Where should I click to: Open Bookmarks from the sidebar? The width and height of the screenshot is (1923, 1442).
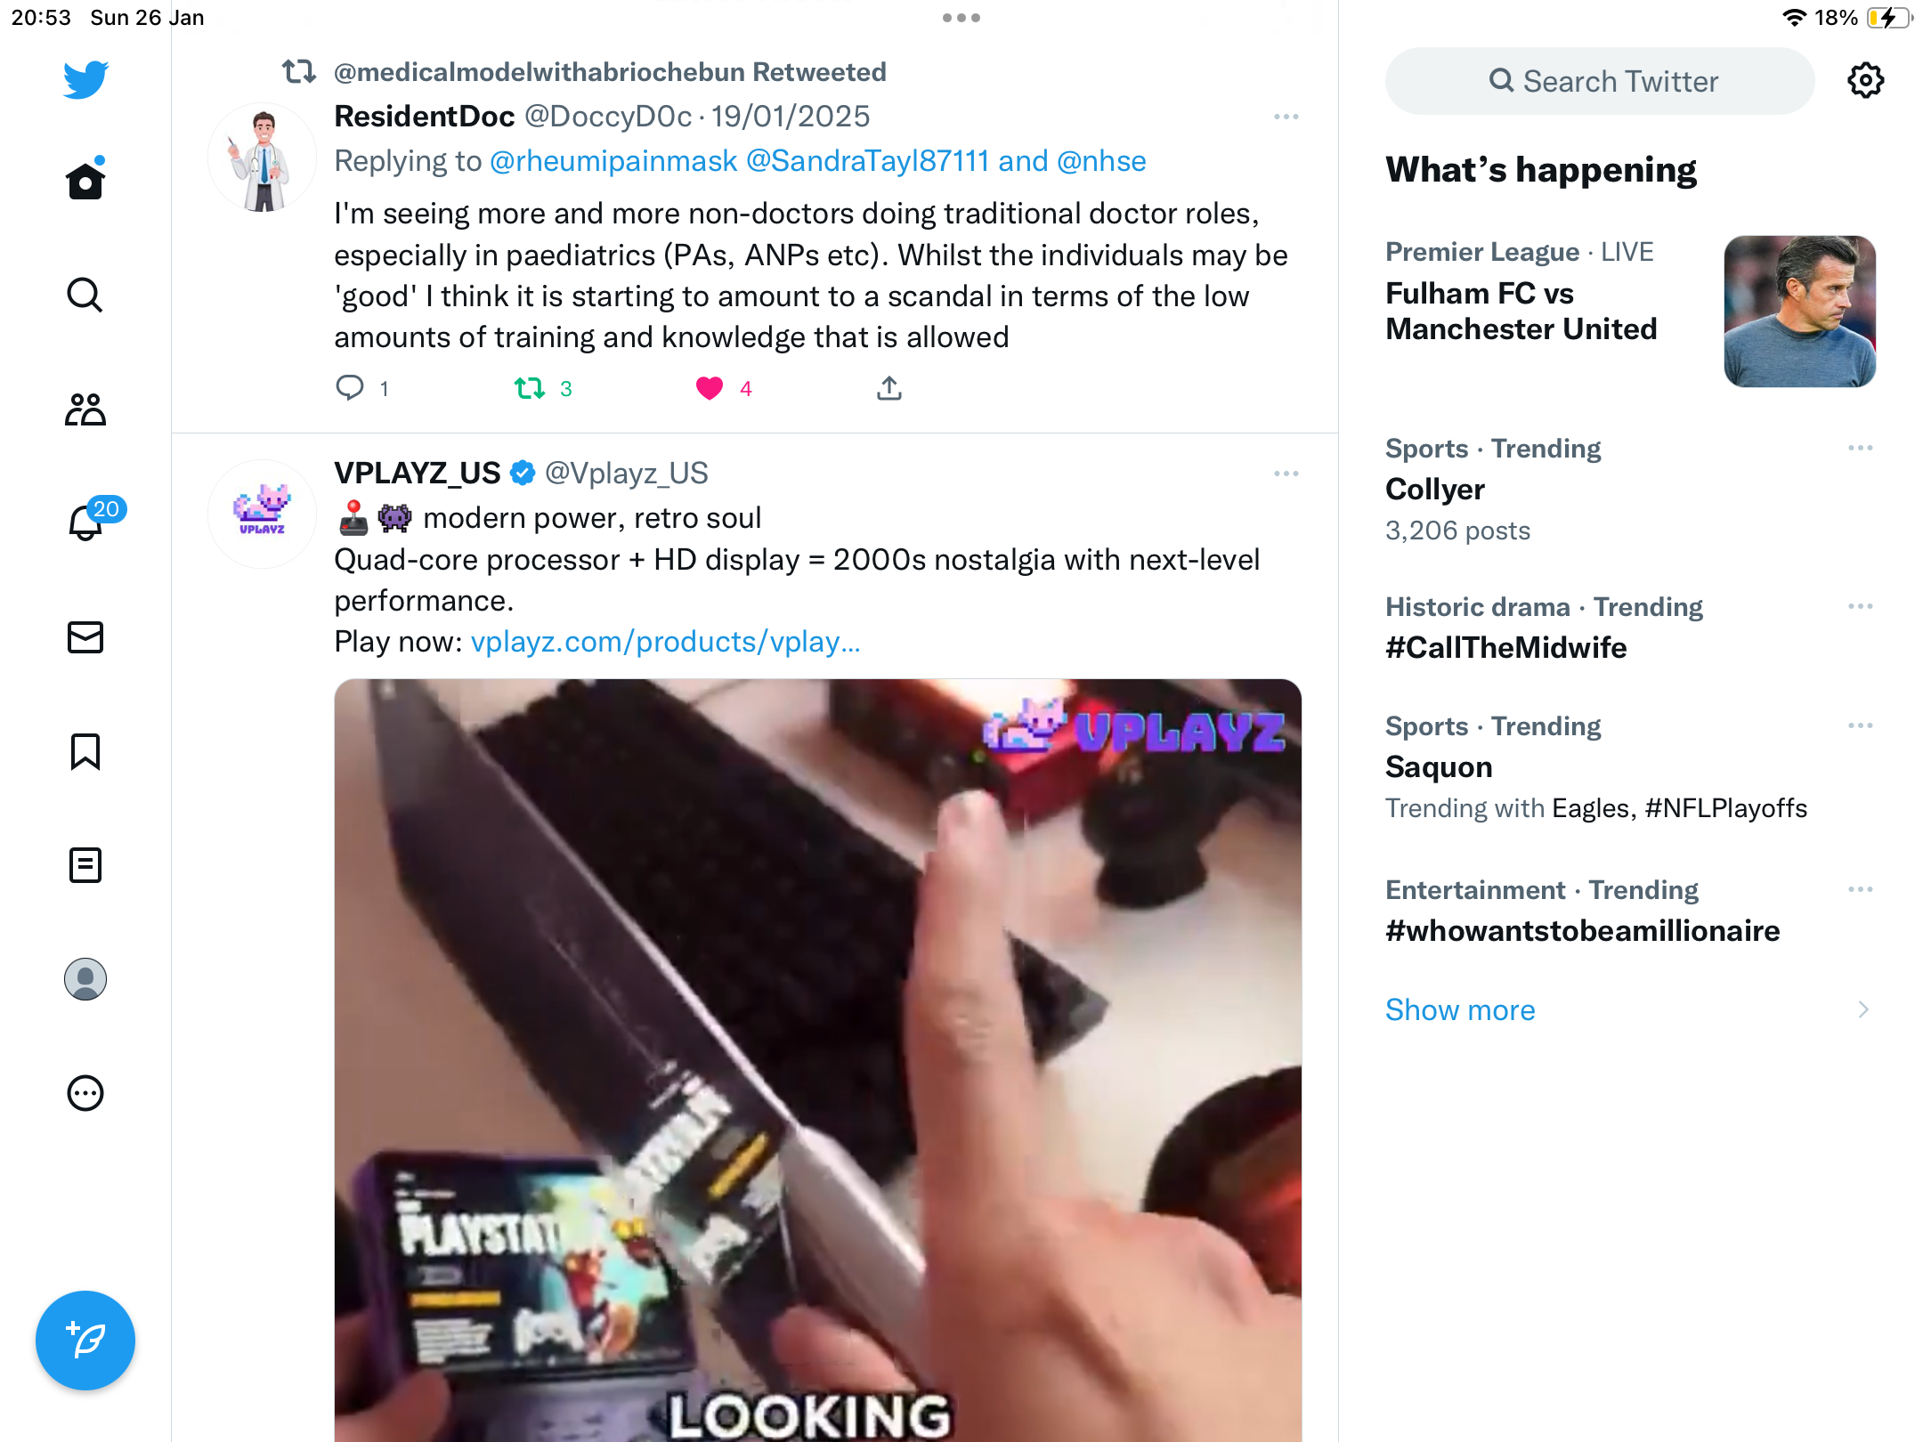pos(85,751)
